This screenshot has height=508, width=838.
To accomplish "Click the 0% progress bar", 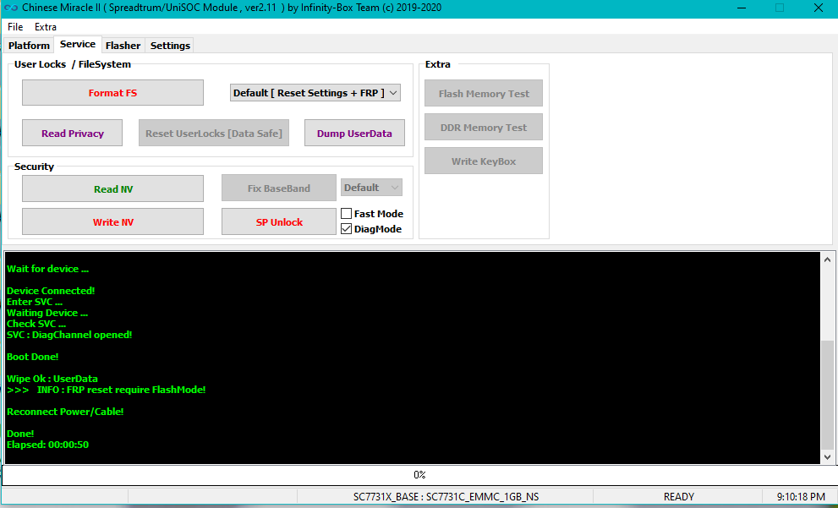I will 419,475.
